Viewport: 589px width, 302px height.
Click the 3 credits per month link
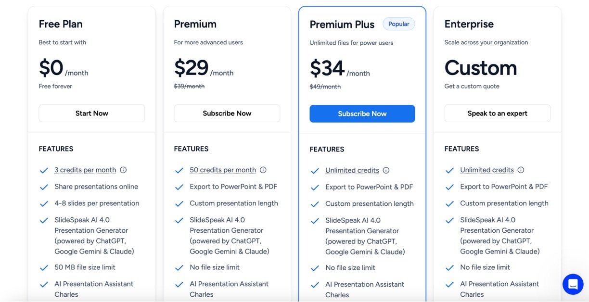(85, 170)
